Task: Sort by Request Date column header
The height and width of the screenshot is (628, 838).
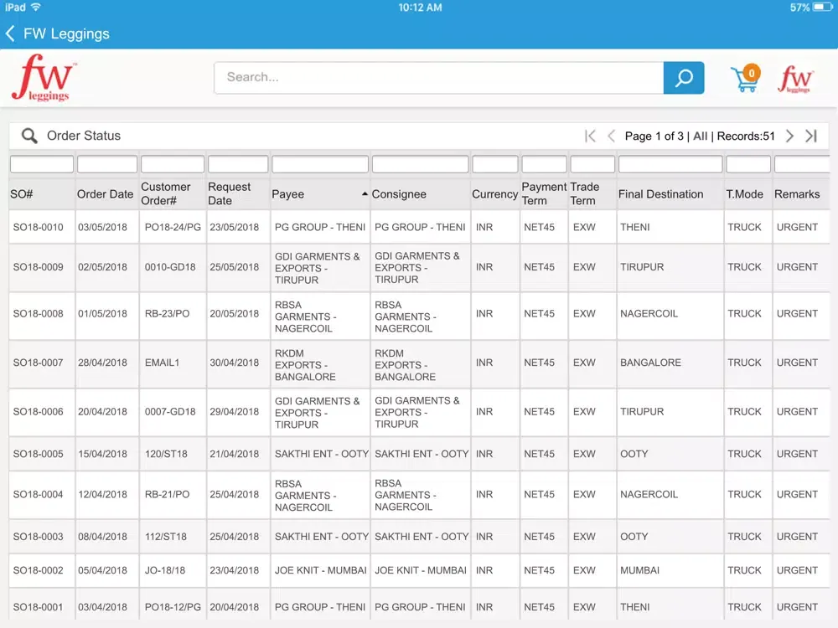Action: click(229, 194)
